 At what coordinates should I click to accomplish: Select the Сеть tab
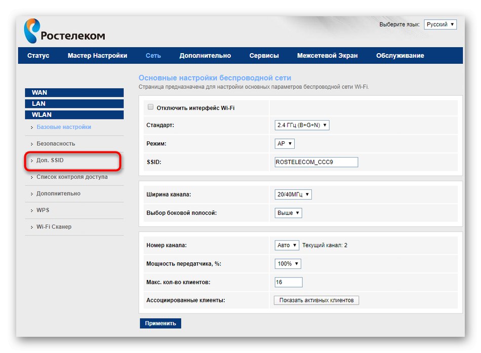153,56
